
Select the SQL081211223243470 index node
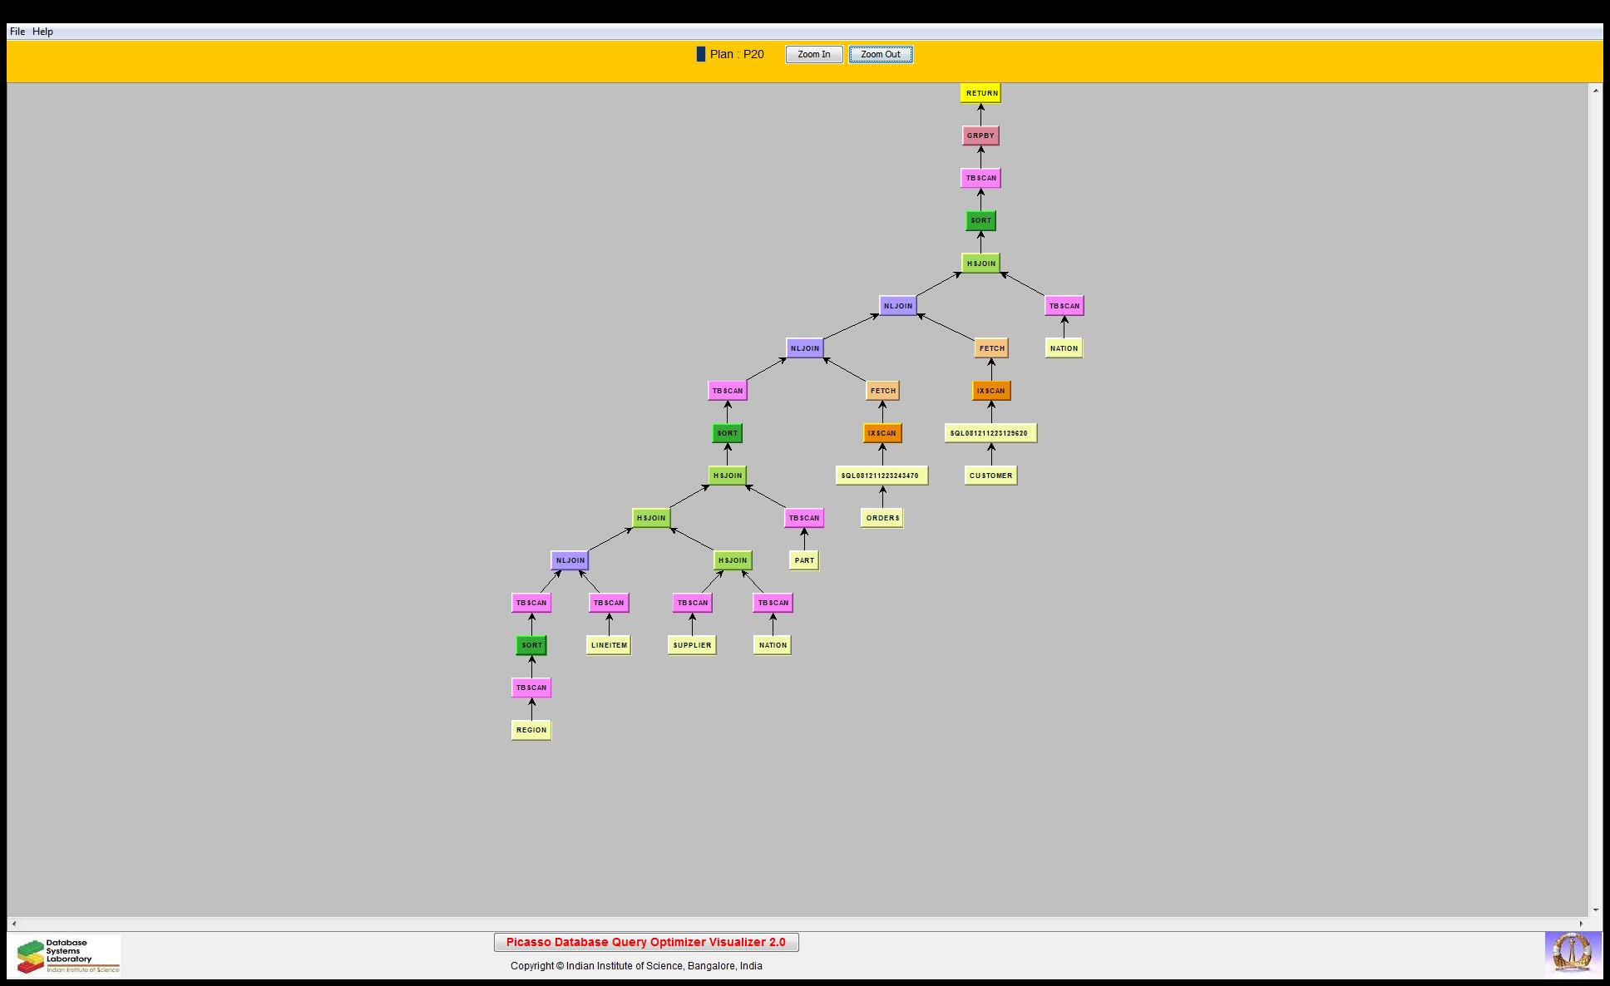click(881, 476)
